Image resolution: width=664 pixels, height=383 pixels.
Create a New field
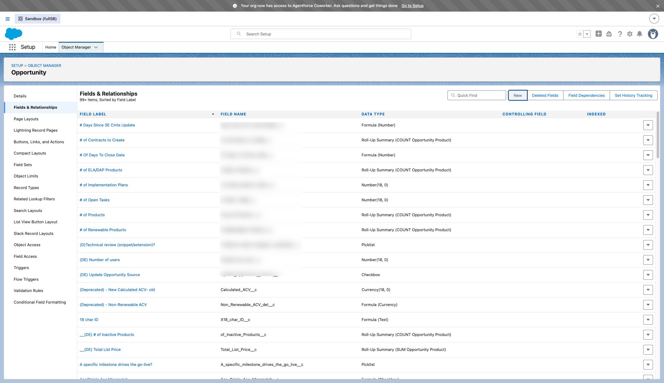(517, 95)
